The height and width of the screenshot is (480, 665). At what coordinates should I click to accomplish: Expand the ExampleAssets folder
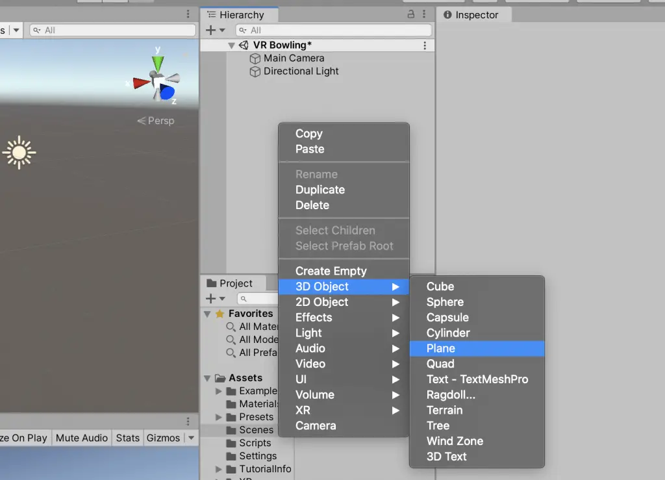[x=218, y=391]
